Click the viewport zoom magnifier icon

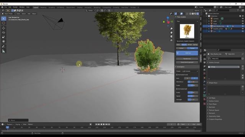171,29
